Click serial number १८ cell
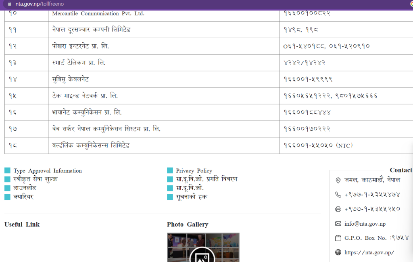413x262 pixels. 26,146
